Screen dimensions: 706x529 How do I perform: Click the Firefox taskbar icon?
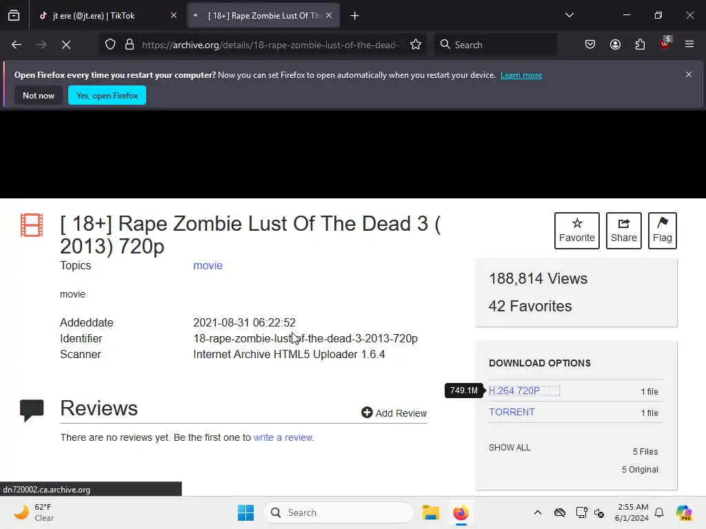[461, 512]
